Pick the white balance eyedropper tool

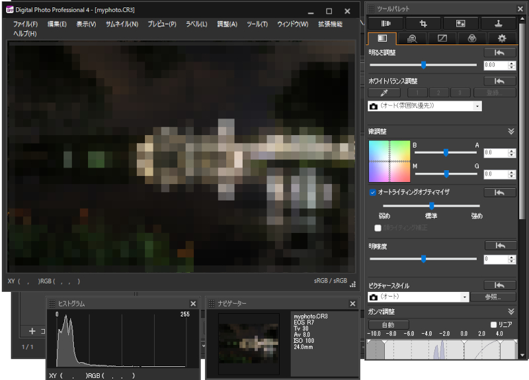click(x=383, y=93)
